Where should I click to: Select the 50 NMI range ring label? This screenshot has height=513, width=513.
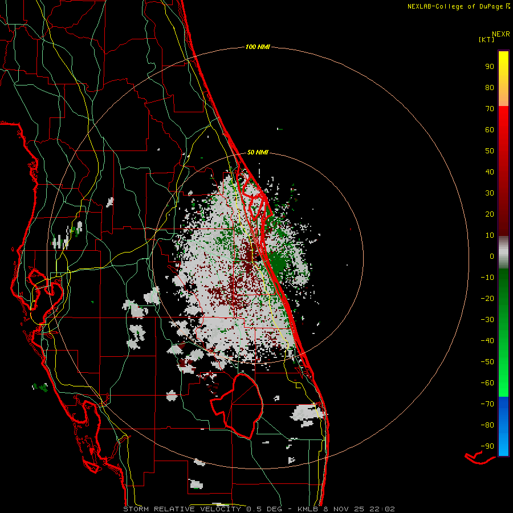click(258, 152)
